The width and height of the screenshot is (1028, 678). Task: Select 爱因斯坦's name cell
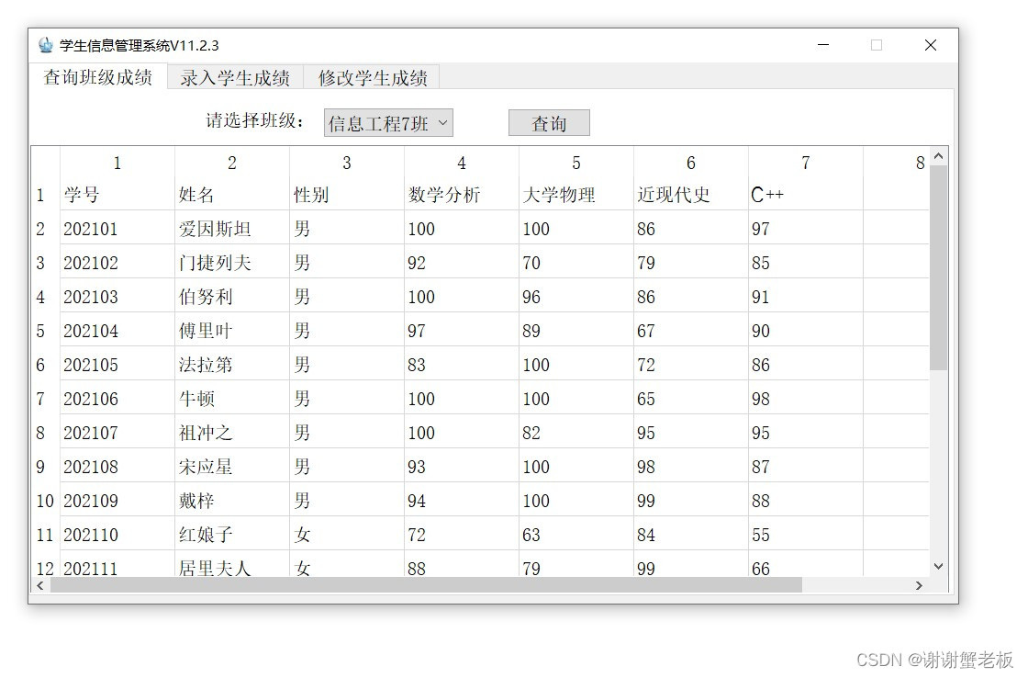tap(231, 229)
